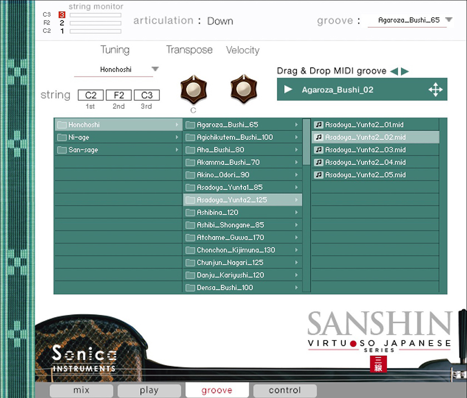This screenshot has height=398, width=467.
Task: Open the Asadoya_Yunta1_85 folder
Action: [242, 187]
